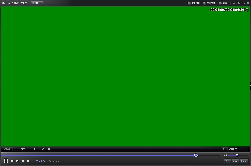
Task: Click the title EPL 맨체스터Utd vs 리버풀
Action: click(x=32, y=149)
